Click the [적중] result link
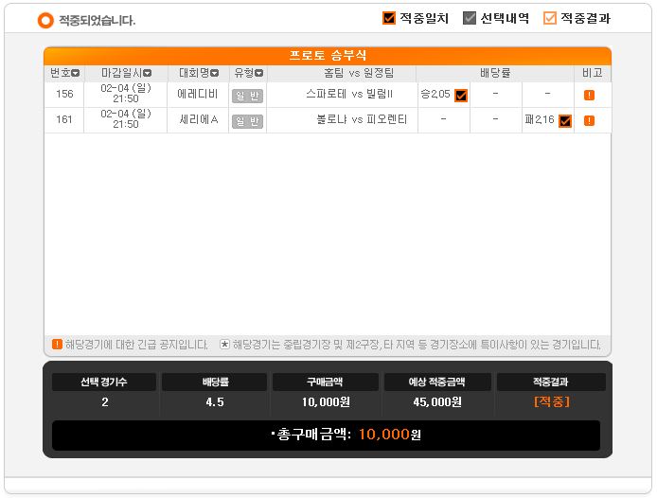Image resolution: width=657 pixels, height=498 pixels. click(x=551, y=401)
